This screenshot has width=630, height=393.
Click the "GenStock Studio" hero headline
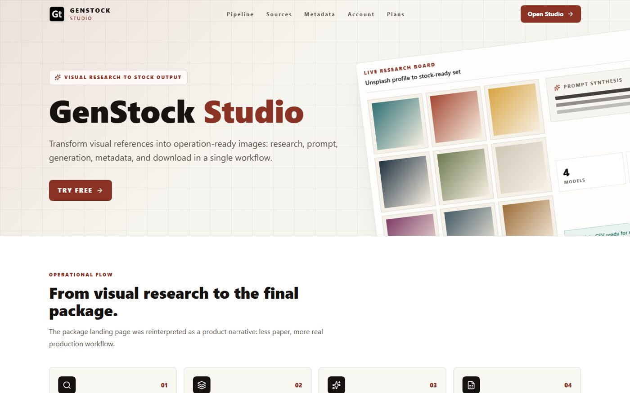pos(176,112)
